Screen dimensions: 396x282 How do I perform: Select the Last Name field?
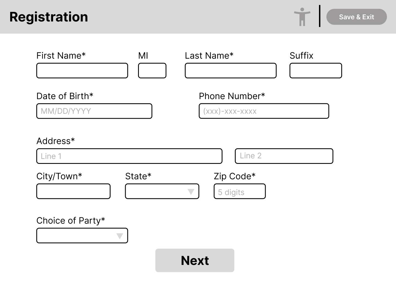click(x=230, y=71)
